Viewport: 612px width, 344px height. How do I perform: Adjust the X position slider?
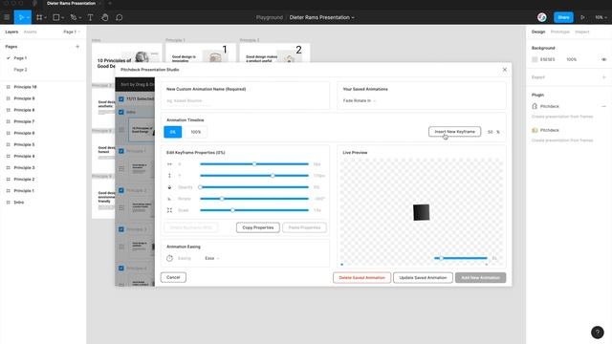point(254,164)
